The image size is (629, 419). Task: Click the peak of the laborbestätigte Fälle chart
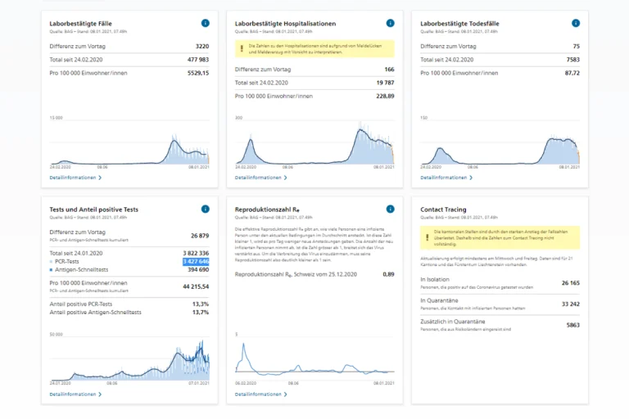[x=174, y=137]
